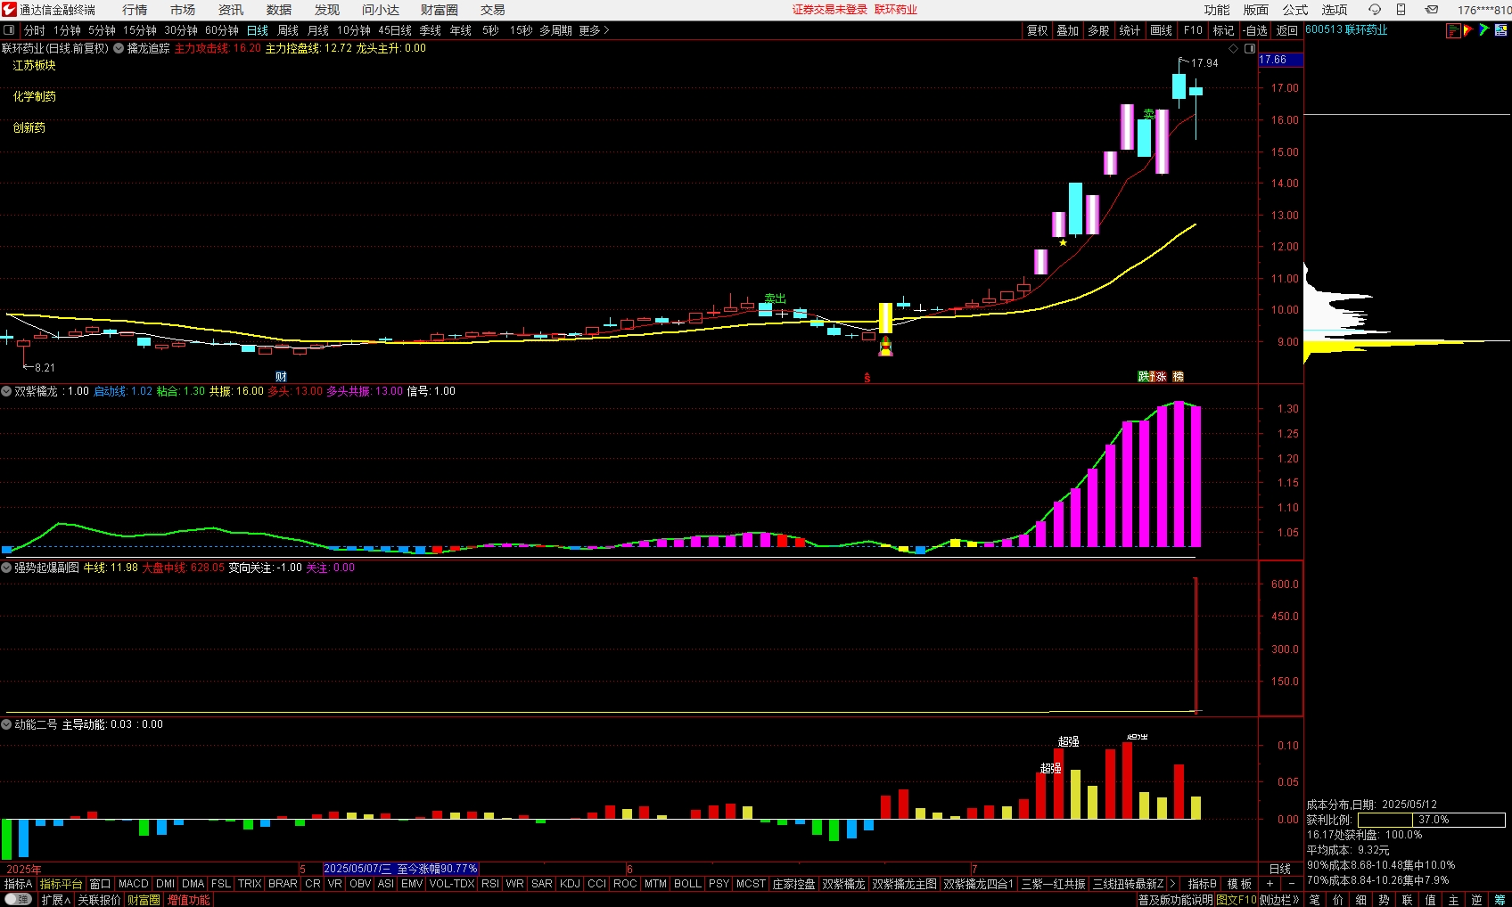Open the 资讯 menu

pos(231,10)
